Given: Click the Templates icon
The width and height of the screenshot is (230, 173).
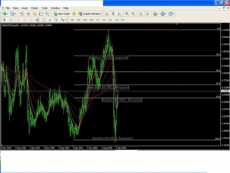Looking at the screenshot, I should tap(170, 14).
